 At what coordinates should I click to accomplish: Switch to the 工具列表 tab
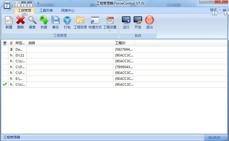46,10
